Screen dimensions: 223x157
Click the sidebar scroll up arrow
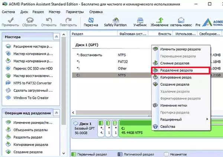click(x=64, y=34)
